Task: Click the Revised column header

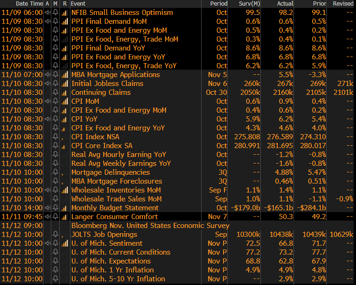Action: 343,4
